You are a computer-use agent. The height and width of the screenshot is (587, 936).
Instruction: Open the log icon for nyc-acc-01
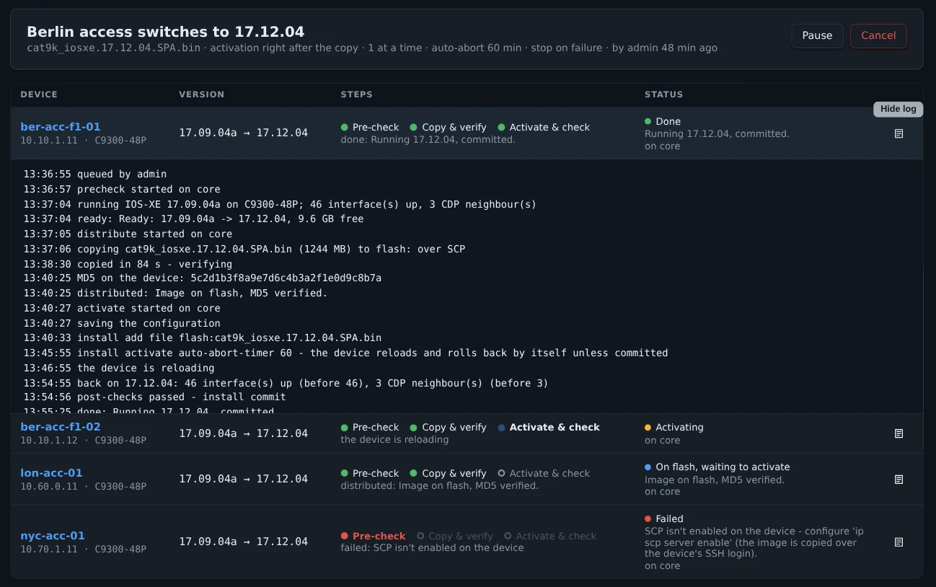899,542
